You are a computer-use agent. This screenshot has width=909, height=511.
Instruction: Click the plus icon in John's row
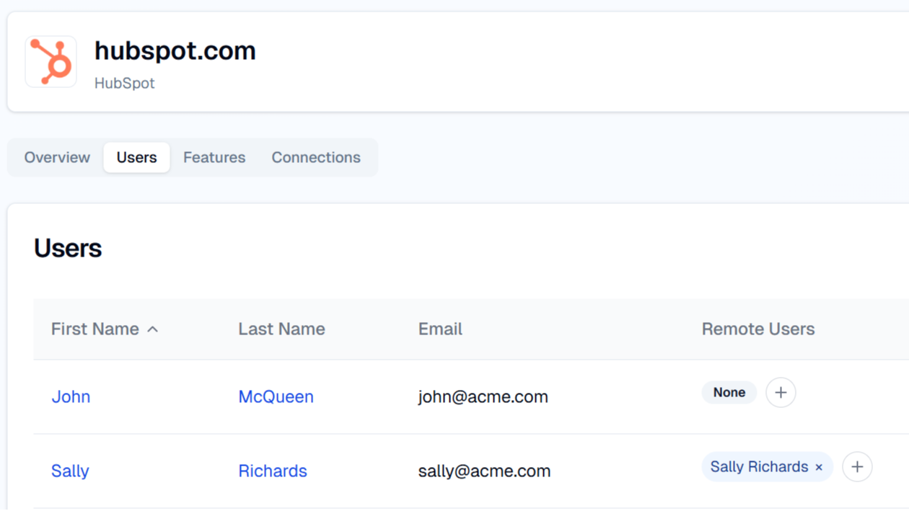tap(781, 393)
